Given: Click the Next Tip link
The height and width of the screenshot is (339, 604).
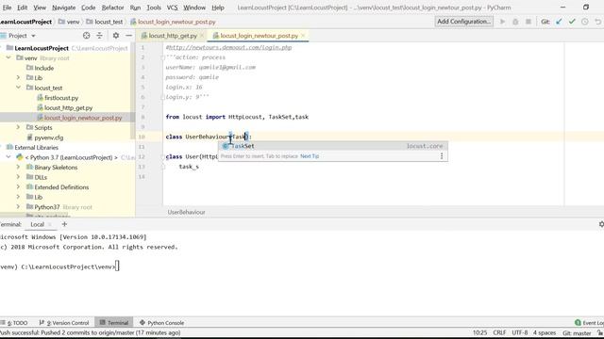Looking at the screenshot, I should point(310,156).
